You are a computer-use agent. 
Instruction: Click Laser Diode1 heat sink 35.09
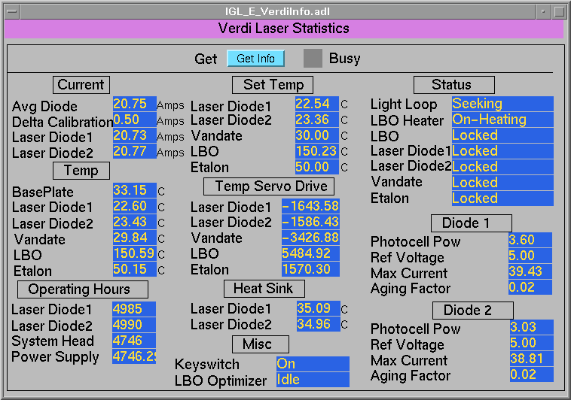(319, 308)
